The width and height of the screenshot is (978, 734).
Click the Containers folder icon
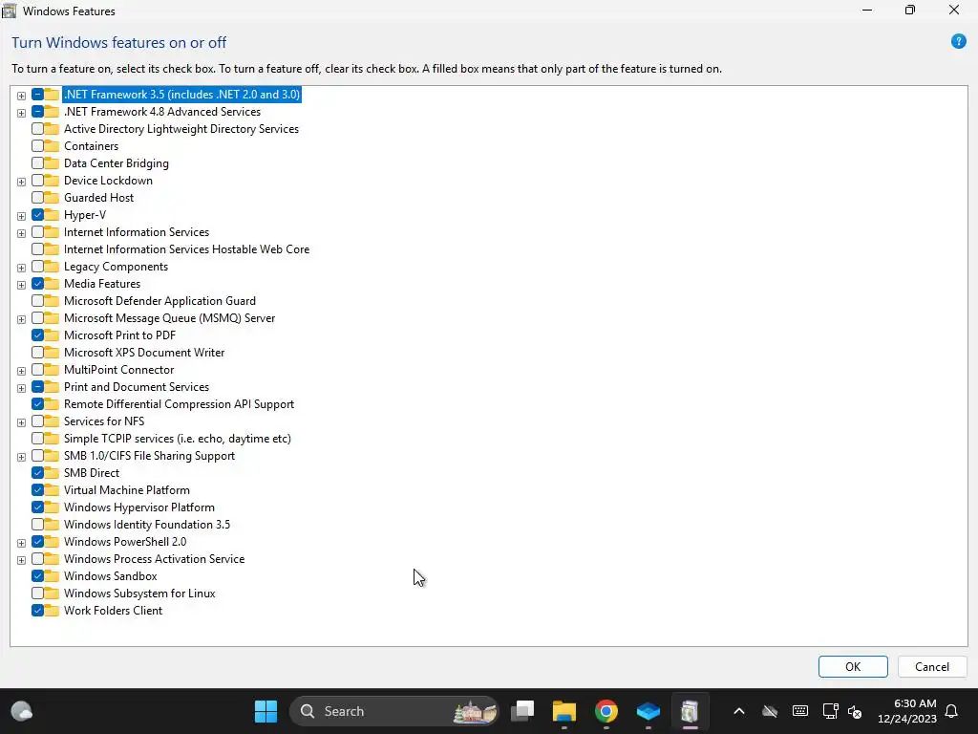[x=52, y=146]
